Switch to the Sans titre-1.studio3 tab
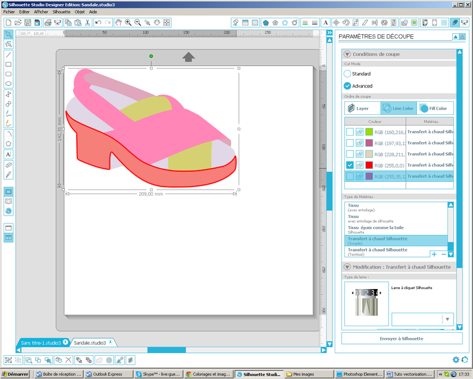Screen dimensions: 473x379 click(41, 343)
